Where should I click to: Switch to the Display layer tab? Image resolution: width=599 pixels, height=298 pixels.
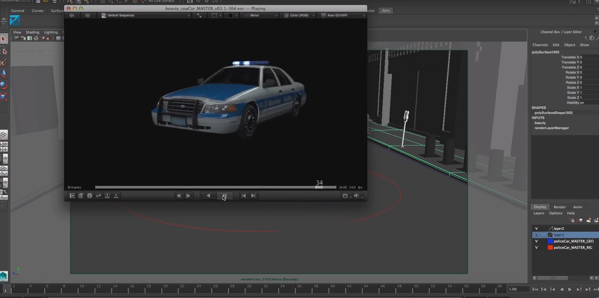pyautogui.click(x=540, y=207)
